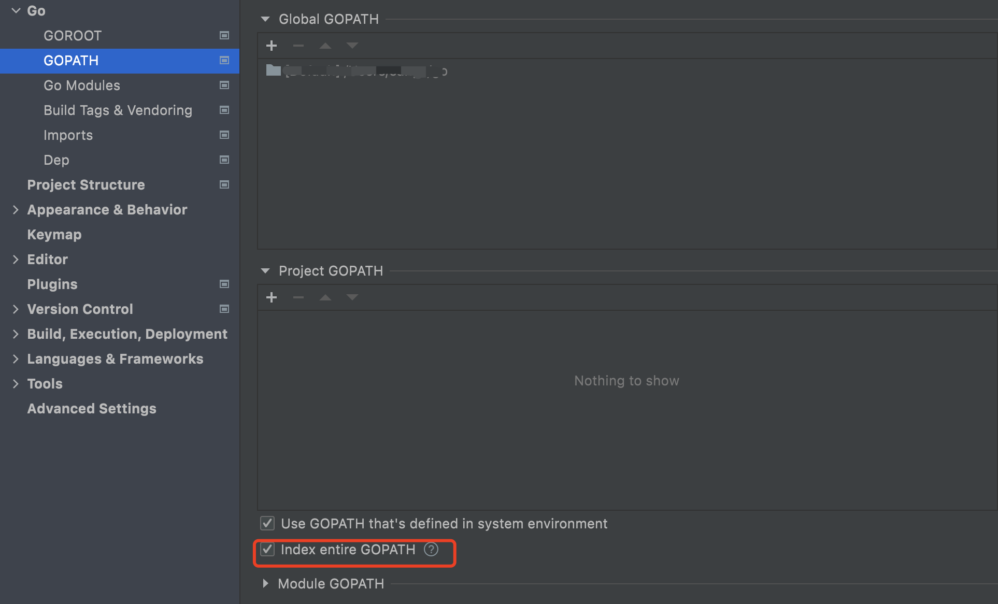Expand the Module GOPATH section

(x=265, y=584)
